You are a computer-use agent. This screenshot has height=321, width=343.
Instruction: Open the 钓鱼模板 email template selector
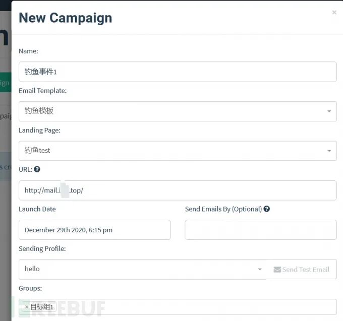click(x=178, y=111)
